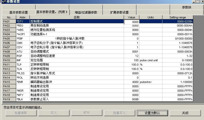Click the Value column header

[x=131, y=17]
